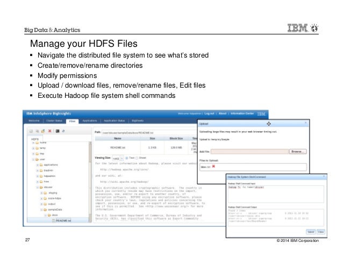This screenshot has height=265, width=343.
Task: Click the user folder icon
Action: 37,160
